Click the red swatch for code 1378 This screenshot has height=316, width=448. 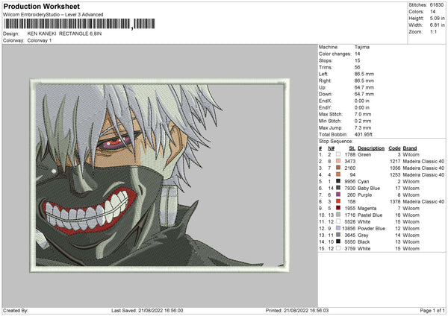[x=338, y=201]
